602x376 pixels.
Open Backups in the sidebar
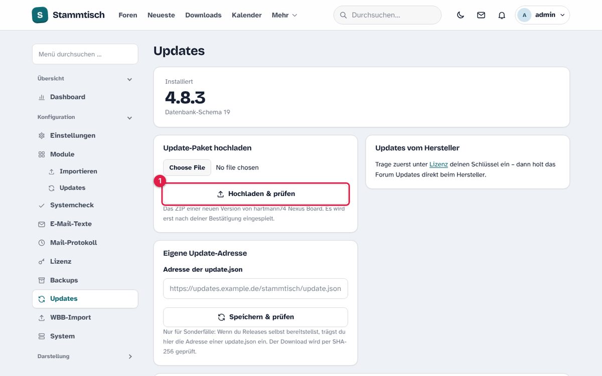coord(85,280)
